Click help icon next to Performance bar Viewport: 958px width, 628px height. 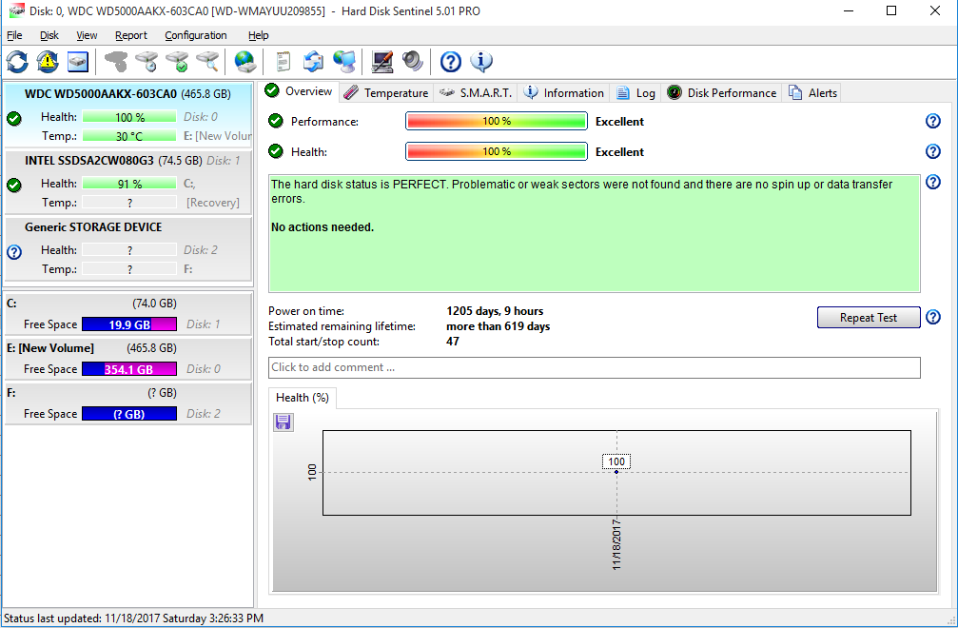point(932,121)
